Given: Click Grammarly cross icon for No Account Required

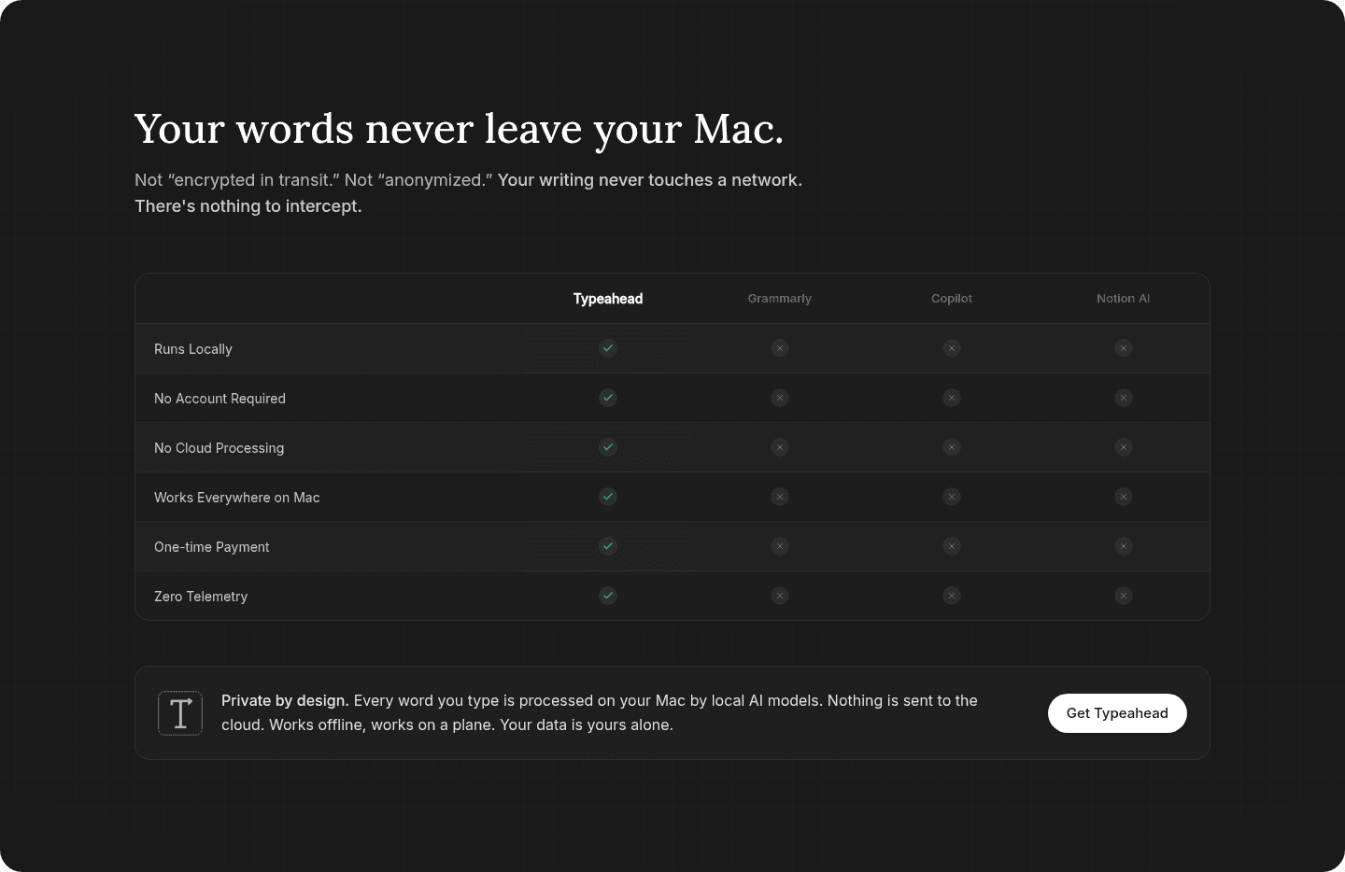Looking at the screenshot, I should pyautogui.click(x=780, y=398).
